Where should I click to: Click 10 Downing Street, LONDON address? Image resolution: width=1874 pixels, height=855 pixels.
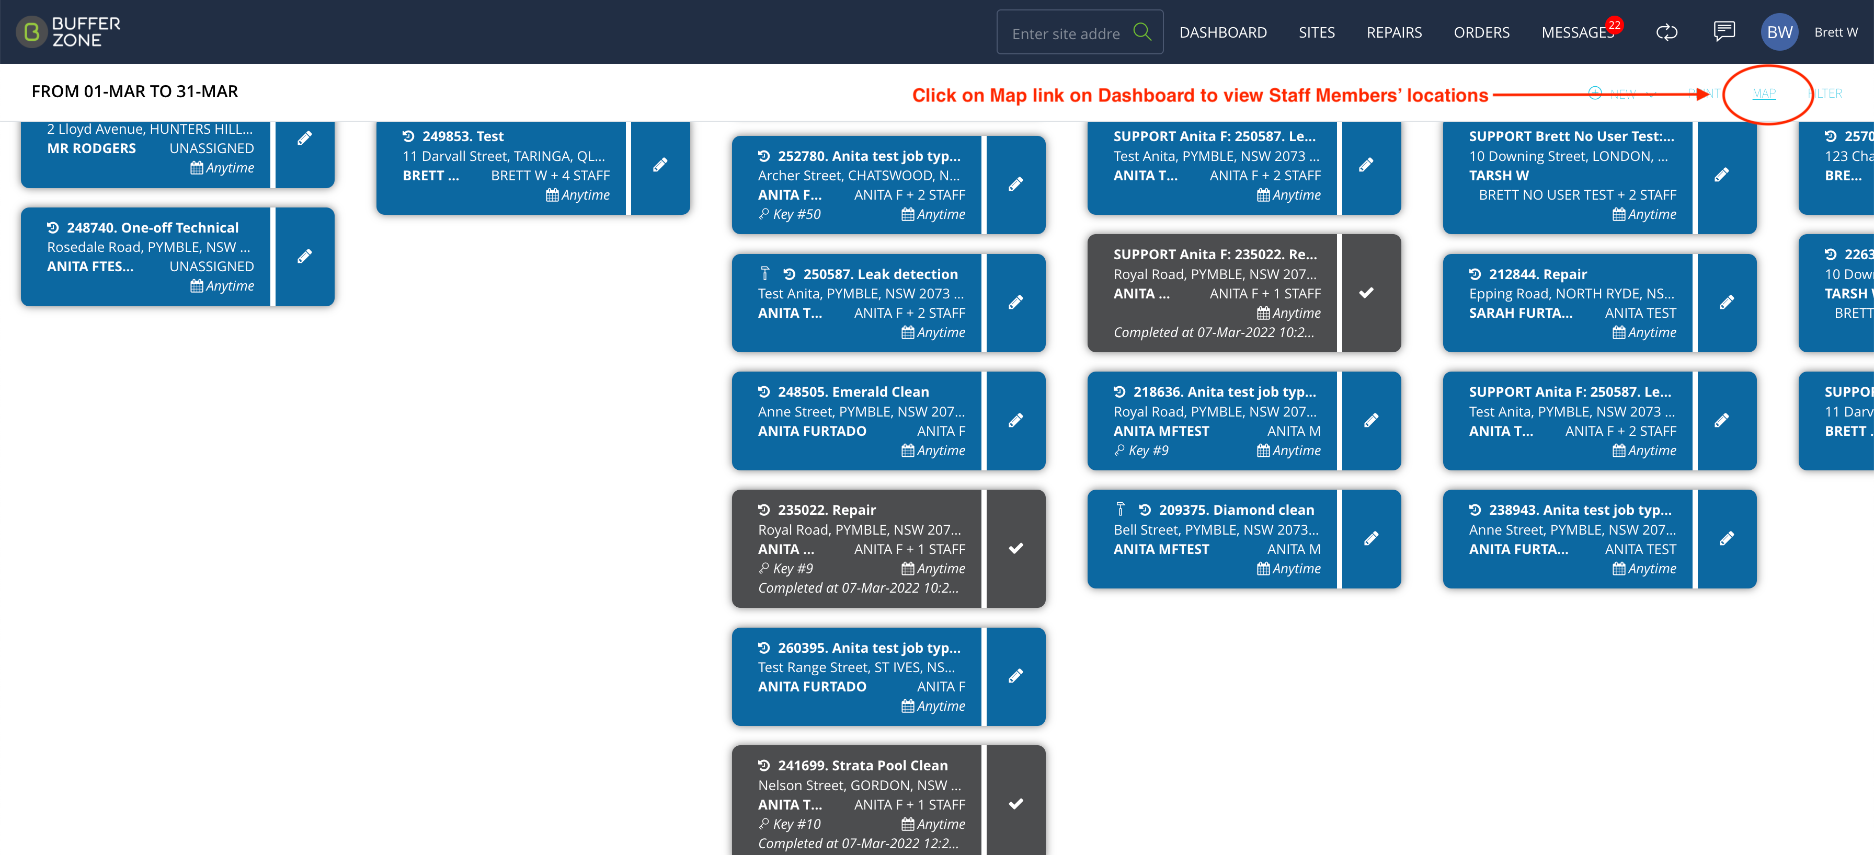(1569, 156)
